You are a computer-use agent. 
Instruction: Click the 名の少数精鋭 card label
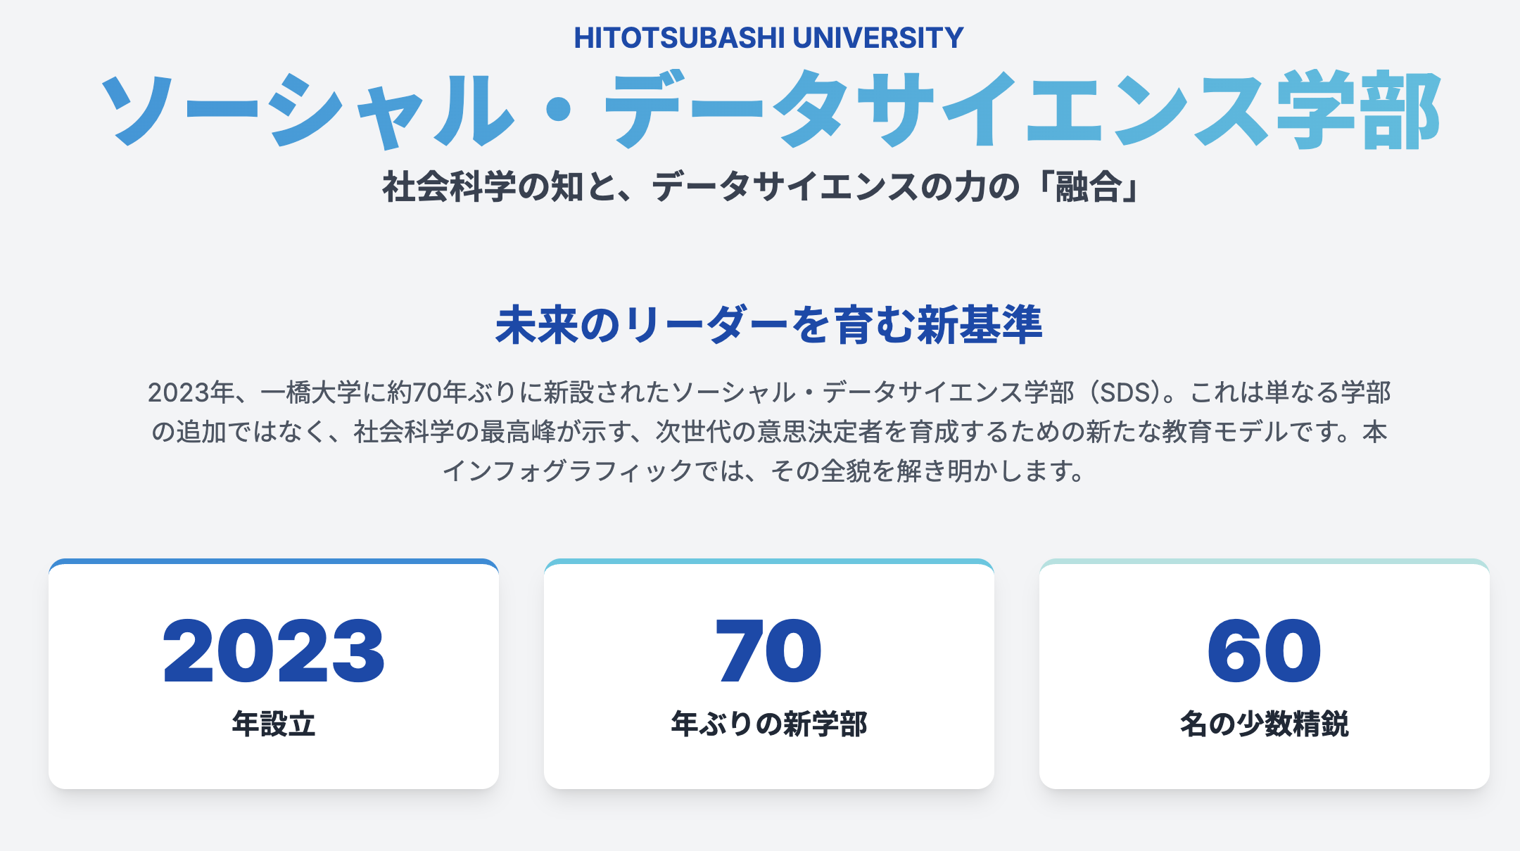(1264, 724)
